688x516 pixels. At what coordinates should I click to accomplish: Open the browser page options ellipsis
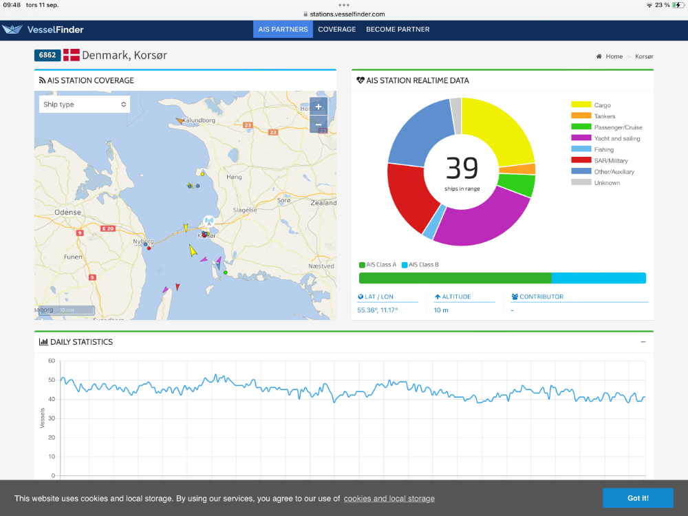click(344, 4)
